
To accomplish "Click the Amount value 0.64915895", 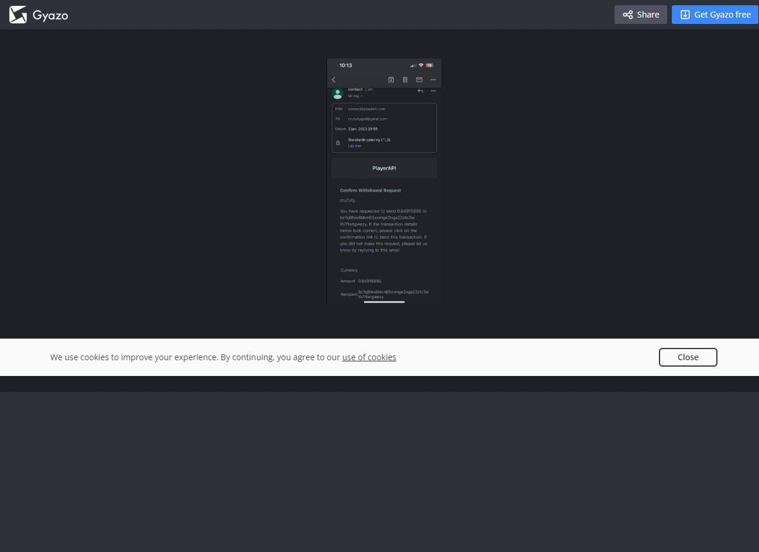I will (x=370, y=281).
